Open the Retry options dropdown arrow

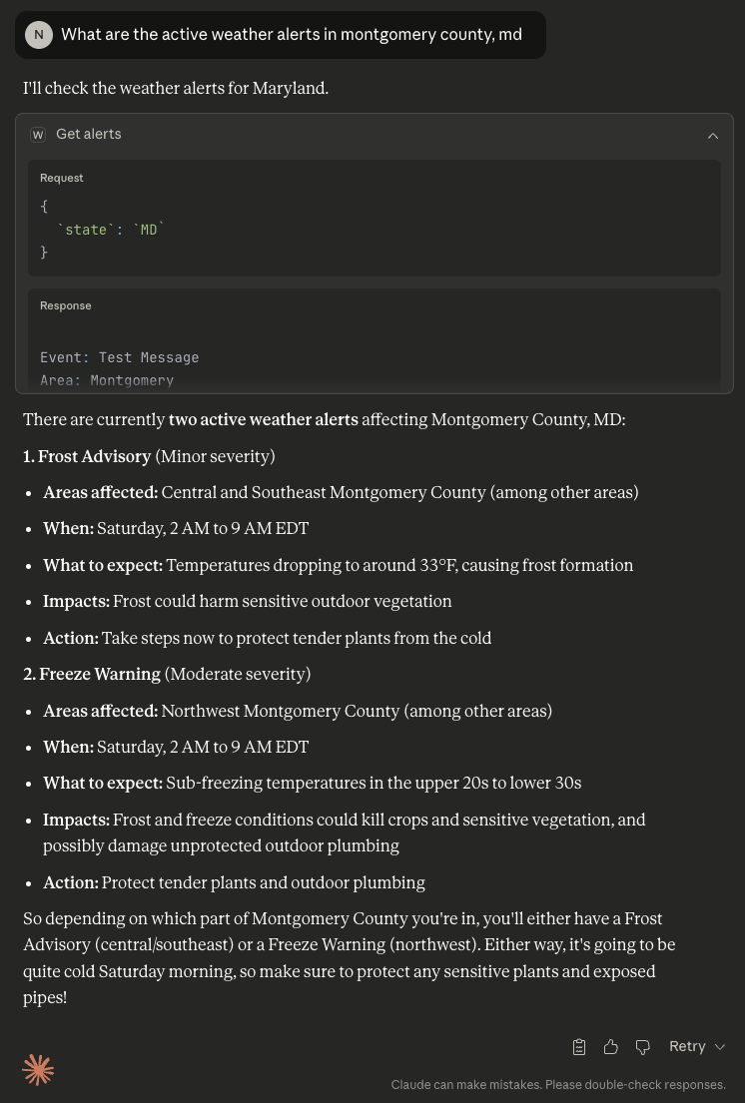tap(720, 1046)
